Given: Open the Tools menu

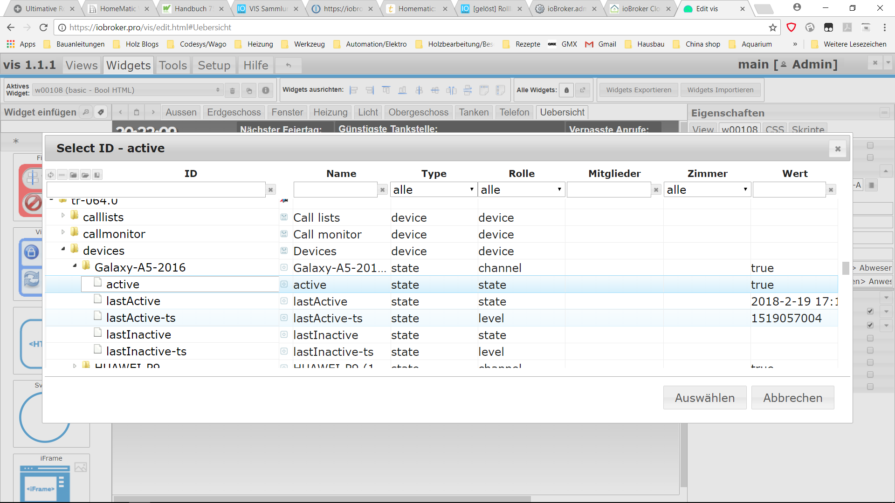Looking at the screenshot, I should click(x=172, y=65).
